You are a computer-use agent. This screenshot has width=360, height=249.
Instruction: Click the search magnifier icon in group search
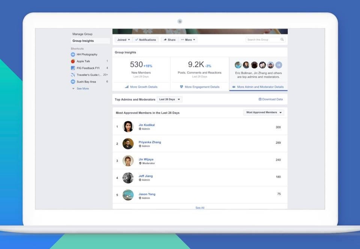point(282,39)
